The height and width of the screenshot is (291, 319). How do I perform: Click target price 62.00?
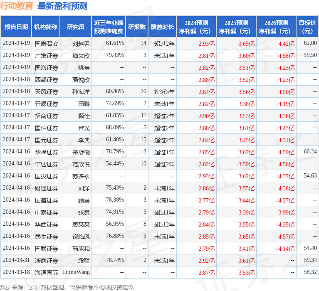coord(310,43)
